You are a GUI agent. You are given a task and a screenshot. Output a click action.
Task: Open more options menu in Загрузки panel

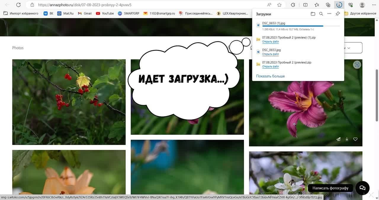coord(329,14)
